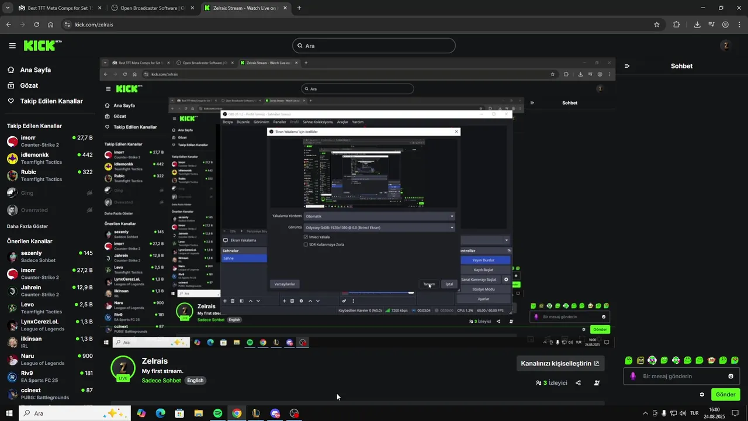
Task: Go to browser home page
Action: tap(50, 25)
